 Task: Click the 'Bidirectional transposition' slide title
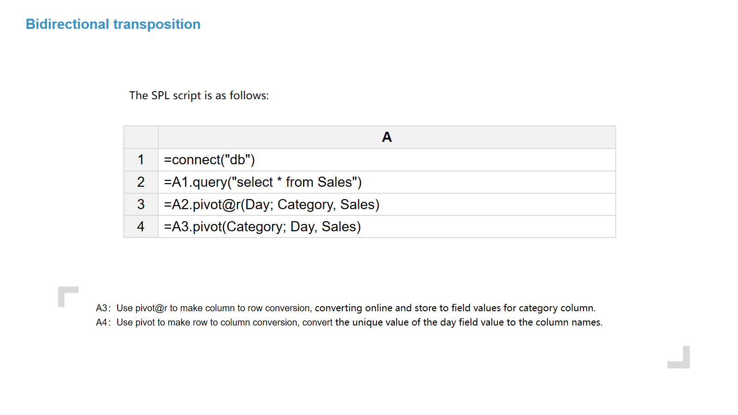[x=113, y=24]
